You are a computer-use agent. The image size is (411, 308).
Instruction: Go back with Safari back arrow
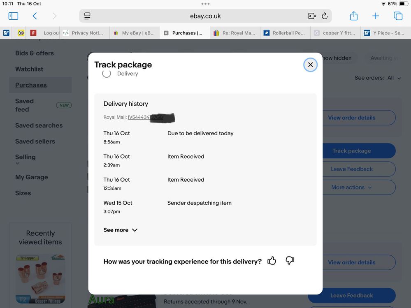point(35,16)
